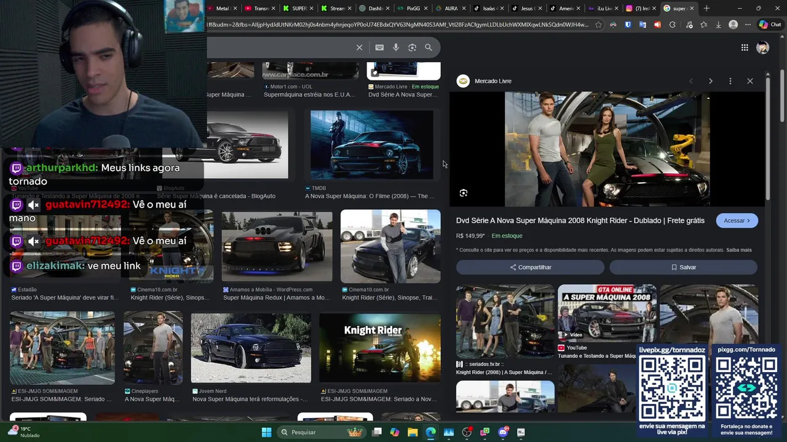Open Copilot Chat in the browser toolbar
The width and height of the screenshot is (787, 442).
770,25
